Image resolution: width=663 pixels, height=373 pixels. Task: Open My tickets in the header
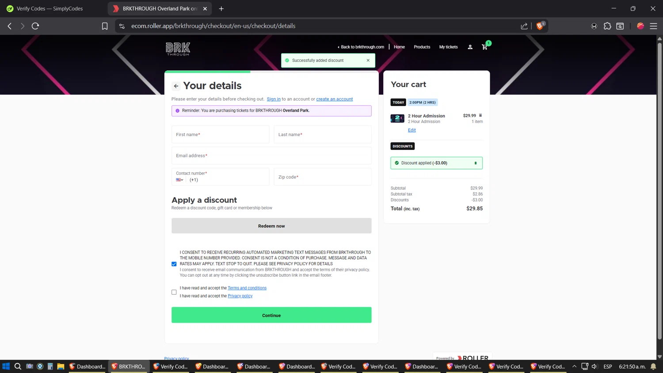[448, 47]
